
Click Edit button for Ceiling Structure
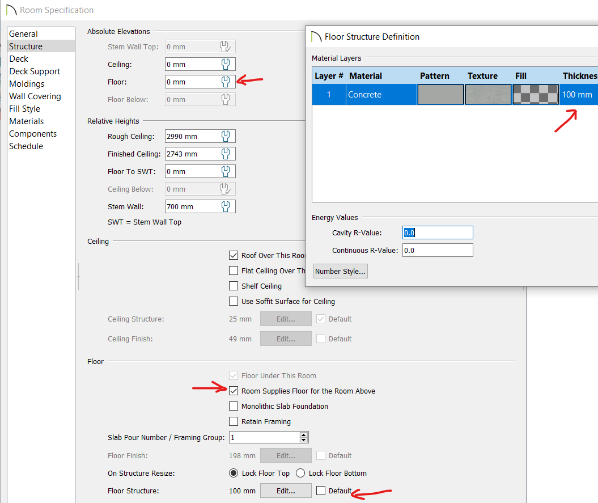[286, 319]
